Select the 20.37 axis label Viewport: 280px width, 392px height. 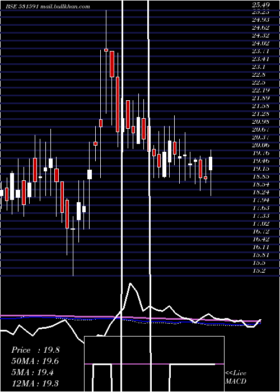tap(261, 137)
